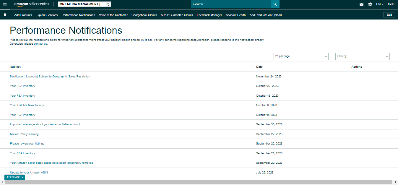
Task: Open Update to your Amazon ASIN notification
Action: [29, 173]
